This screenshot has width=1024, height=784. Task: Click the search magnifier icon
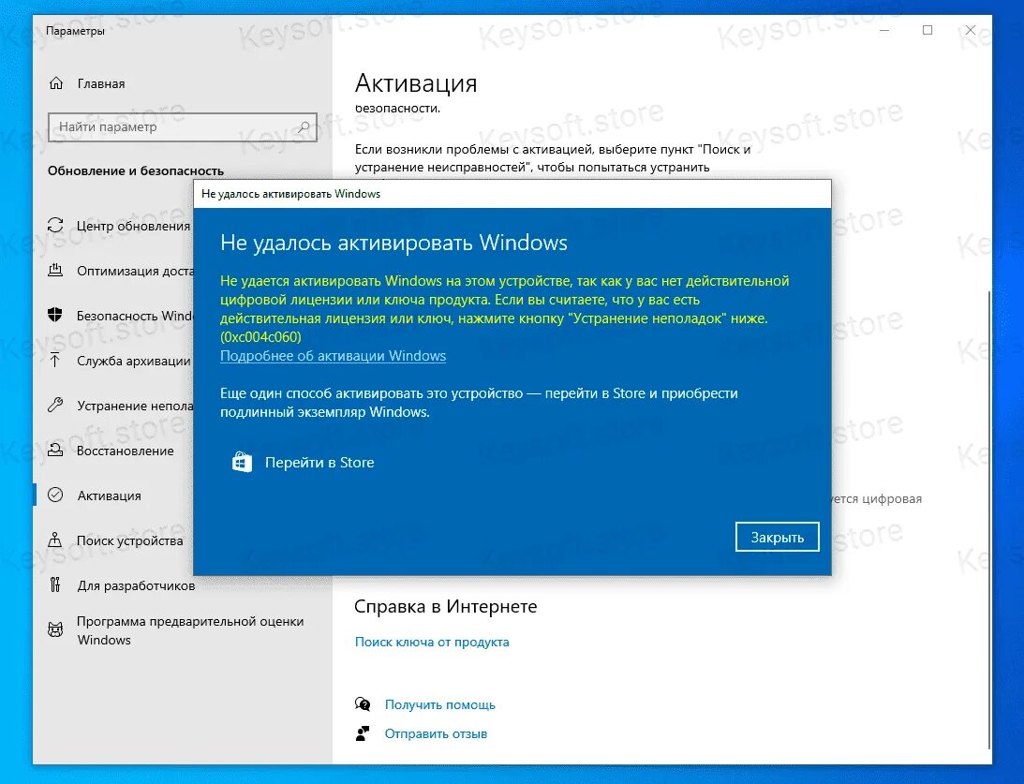pyautogui.click(x=304, y=126)
